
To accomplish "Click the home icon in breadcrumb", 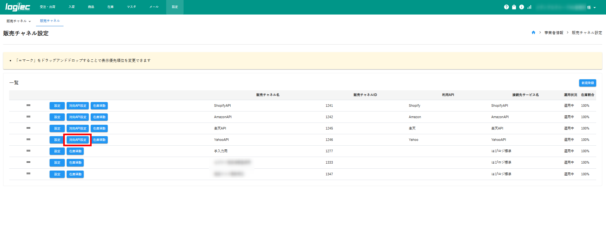I will pyautogui.click(x=533, y=33).
